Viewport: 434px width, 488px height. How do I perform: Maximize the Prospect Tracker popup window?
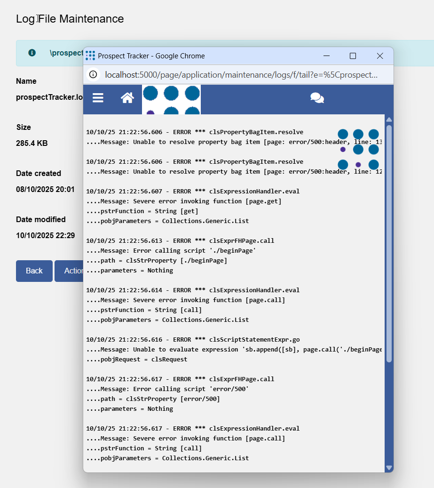tap(353, 56)
